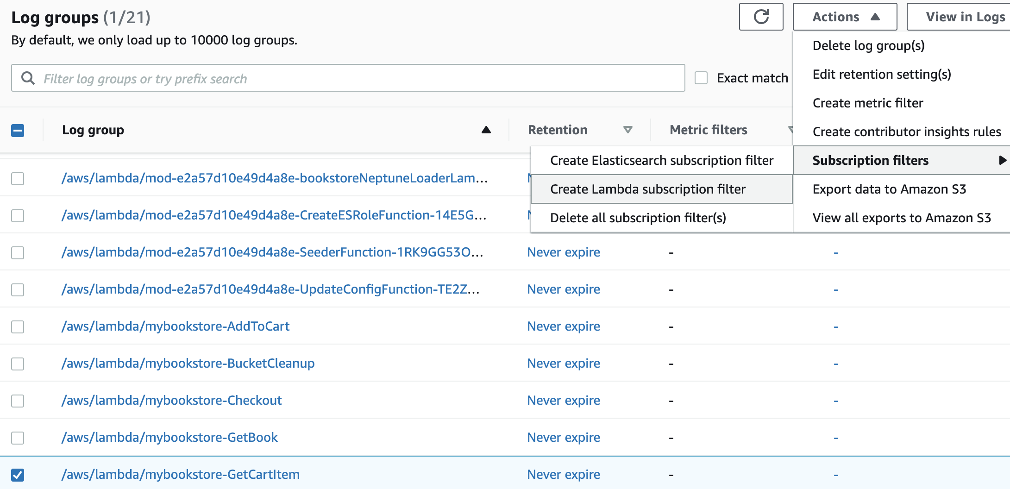
Task: Open bookstoreNeptuneLoaderLam log group link
Action: pyautogui.click(x=275, y=178)
